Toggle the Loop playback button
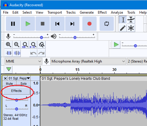The image size is (147, 126). coord(107,24)
